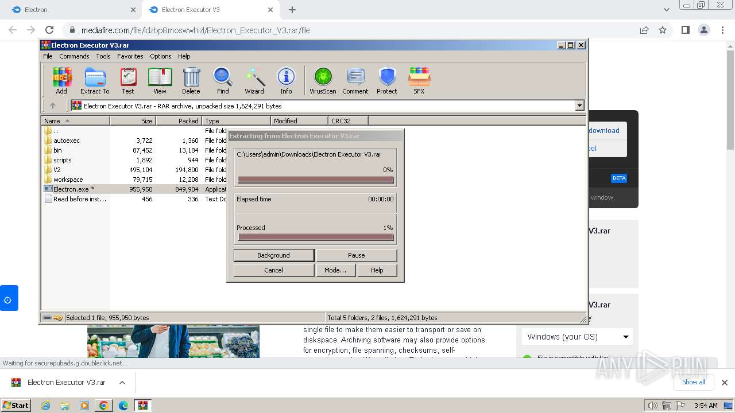Open download item options chevron
The width and height of the screenshot is (735, 413).
coord(122,383)
